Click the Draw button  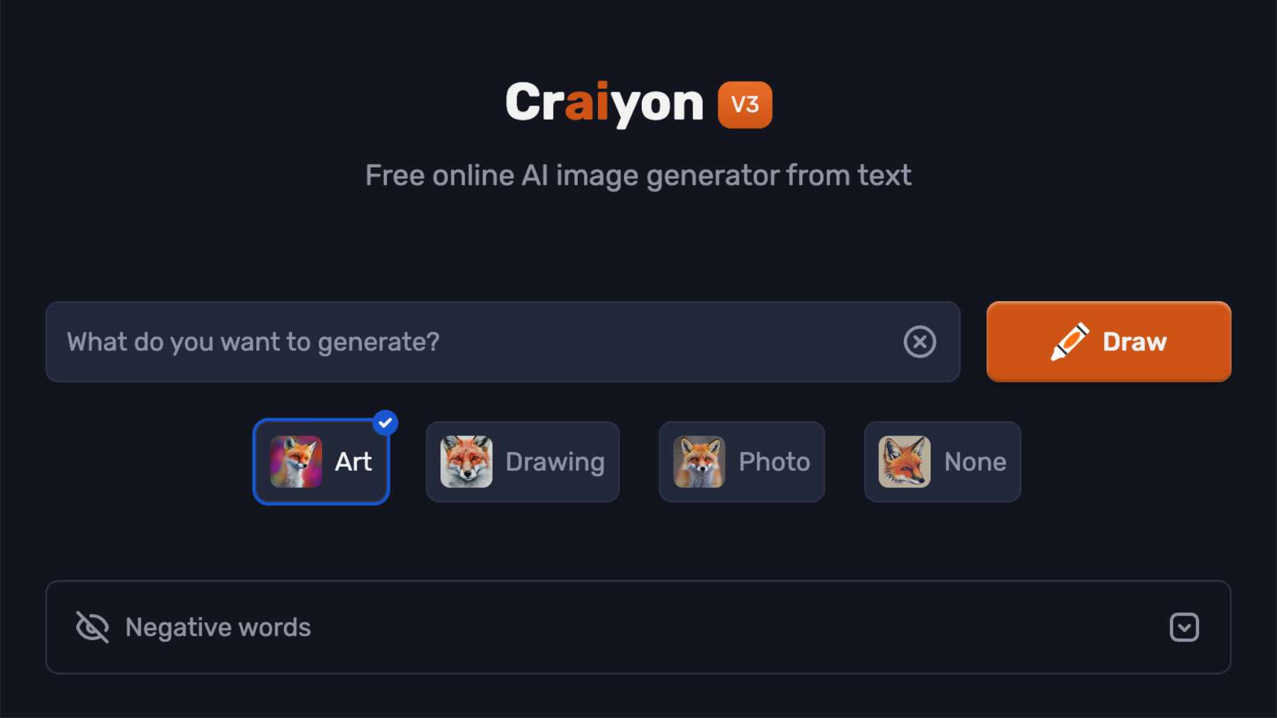point(1109,342)
